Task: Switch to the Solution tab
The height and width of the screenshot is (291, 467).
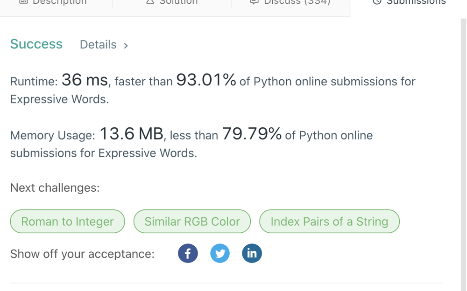Action: [178, 2]
